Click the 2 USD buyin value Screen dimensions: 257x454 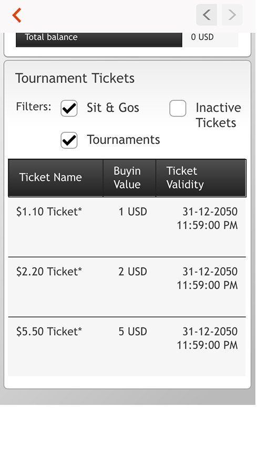132,272
